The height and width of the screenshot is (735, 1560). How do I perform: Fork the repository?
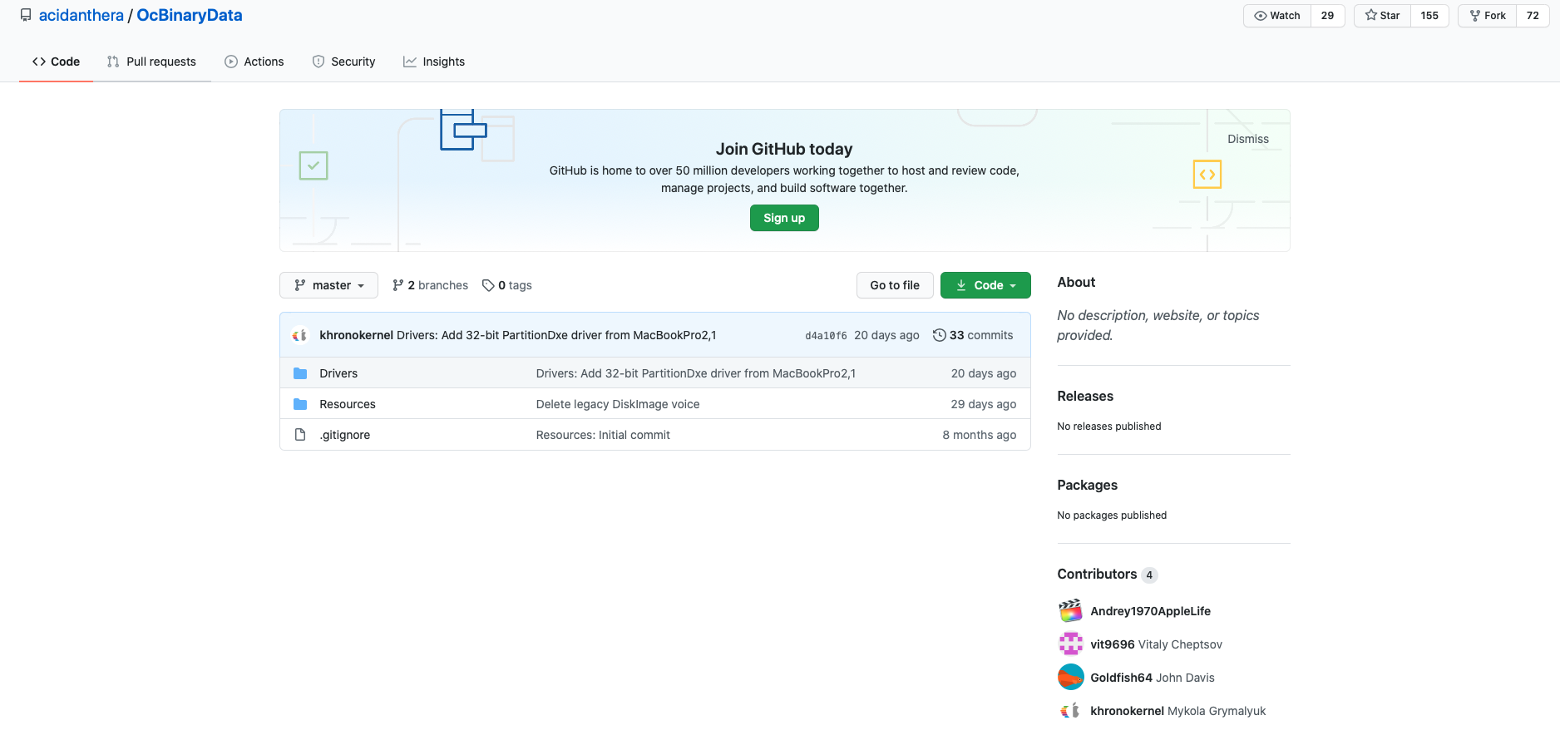[1488, 16]
